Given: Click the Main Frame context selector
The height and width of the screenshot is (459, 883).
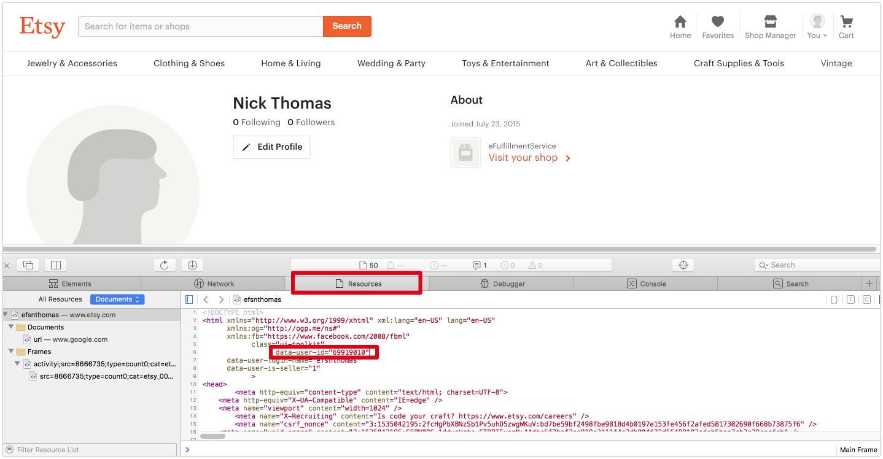Looking at the screenshot, I should (858, 450).
